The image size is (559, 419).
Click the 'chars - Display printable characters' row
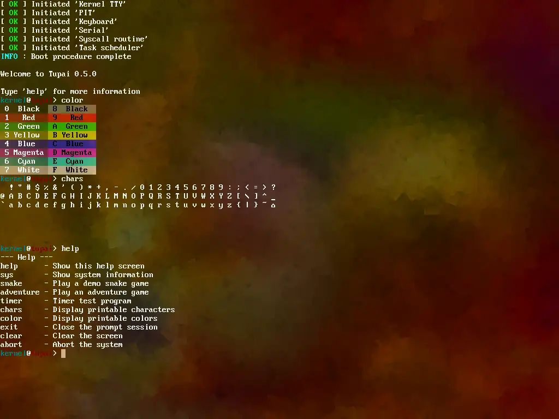click(x=88, y=310)
